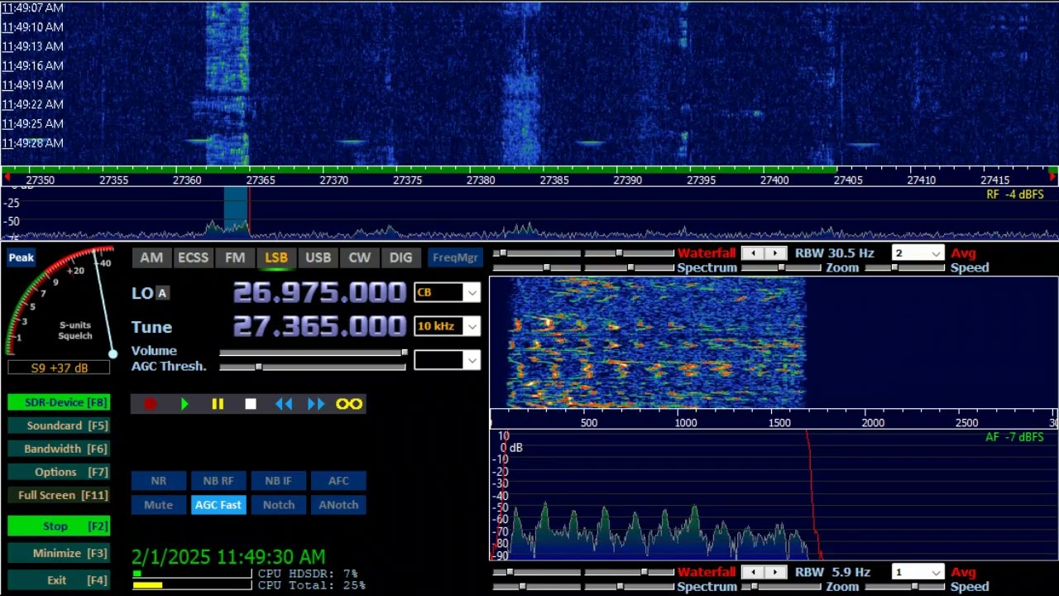Click the AF -7 dBFS level label
The width and height of the screenshot is (1059, 596).
click(1015, 437)
